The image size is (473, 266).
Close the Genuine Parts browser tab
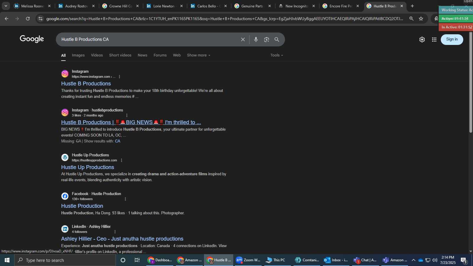[270, 6]
